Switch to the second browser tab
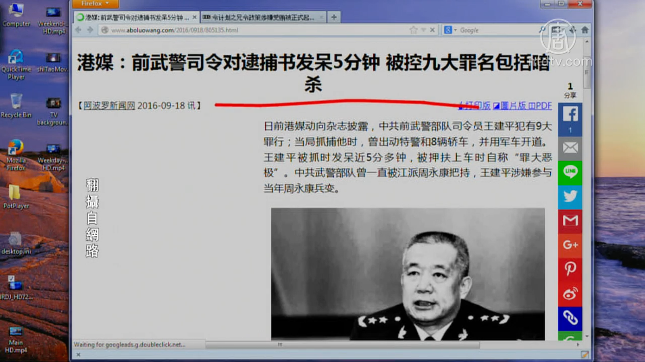The height and width of the screenshot is (362, 645). [x=262, y=17]
